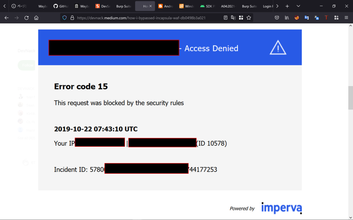
Task: Click the red T extension icon
Action: (x=326, y=18)
